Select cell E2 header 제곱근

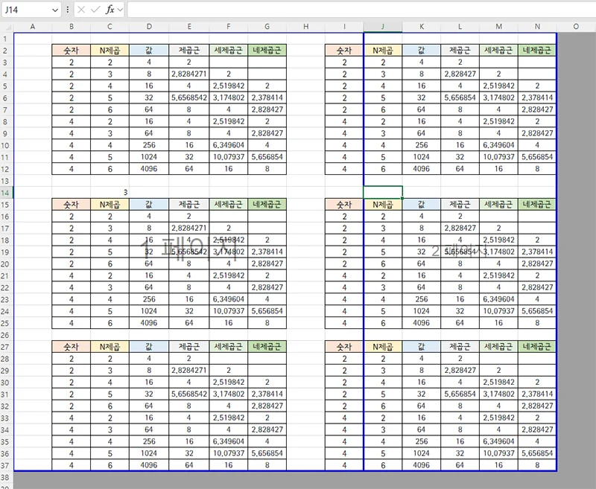pyautogui.click(x=189, y=51)
